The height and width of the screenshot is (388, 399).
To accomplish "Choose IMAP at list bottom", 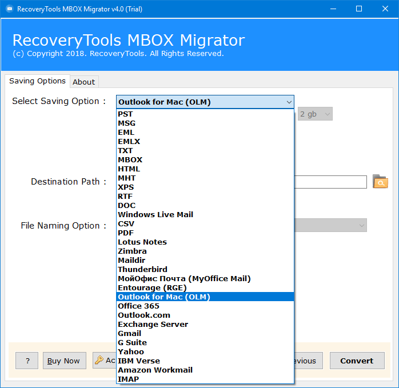I will point(205,379).
